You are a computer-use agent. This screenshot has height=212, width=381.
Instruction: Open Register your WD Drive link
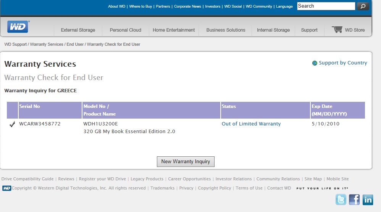102,179
